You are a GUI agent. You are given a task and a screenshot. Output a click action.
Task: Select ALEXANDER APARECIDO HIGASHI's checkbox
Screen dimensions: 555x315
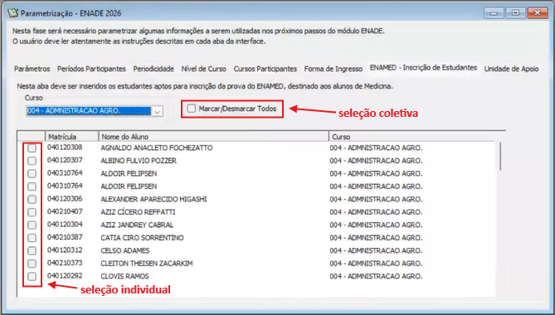32,199
